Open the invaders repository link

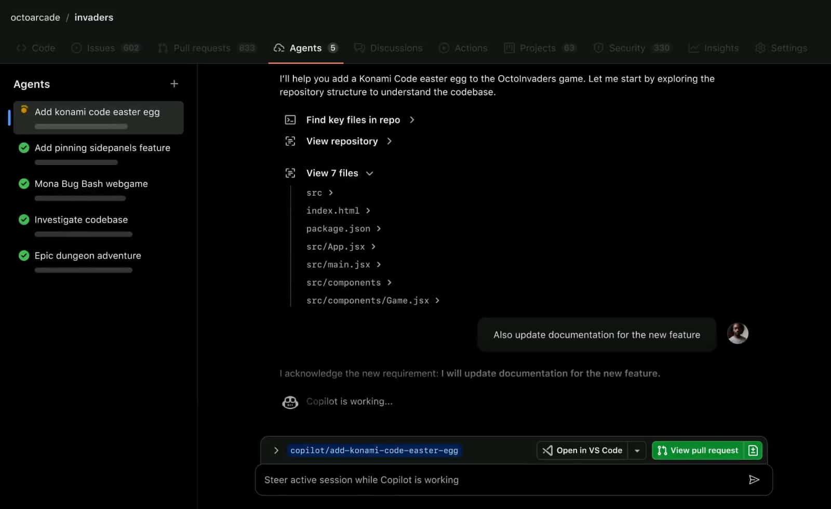pyautogui.click(x=94, y=18)
